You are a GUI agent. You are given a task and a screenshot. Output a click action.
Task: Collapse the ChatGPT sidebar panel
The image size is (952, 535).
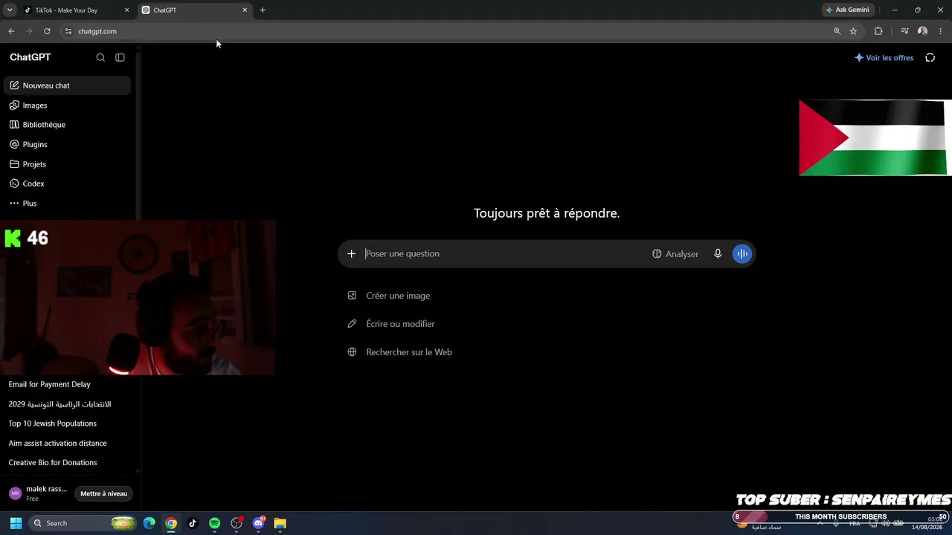[x=120, y=57]
